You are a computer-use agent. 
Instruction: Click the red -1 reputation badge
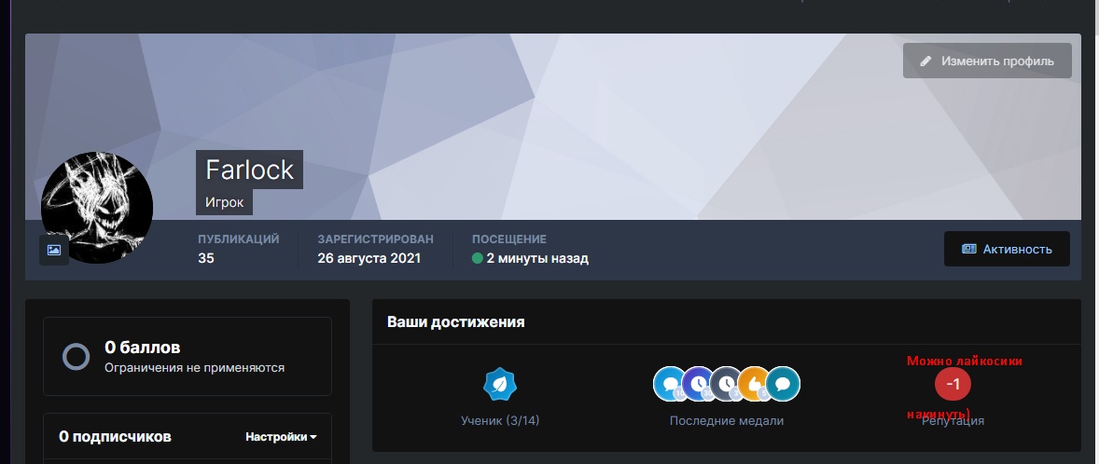tap(953, 384)
